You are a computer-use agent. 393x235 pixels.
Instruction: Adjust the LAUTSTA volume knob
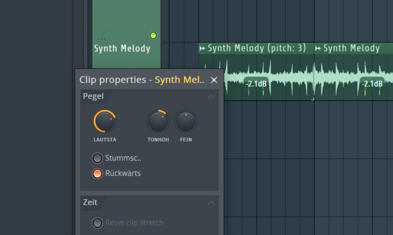pyautogui.click(x=105, y=121)
